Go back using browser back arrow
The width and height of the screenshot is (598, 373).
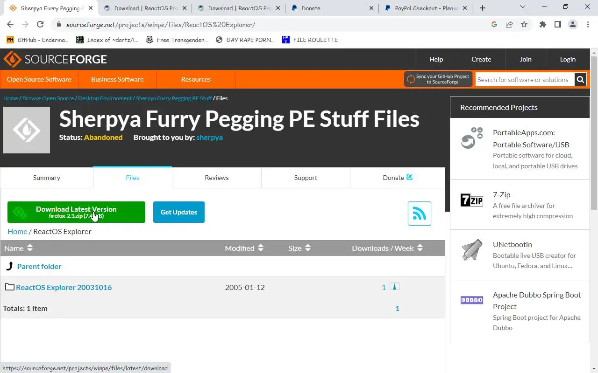click(x=10, y=25)
